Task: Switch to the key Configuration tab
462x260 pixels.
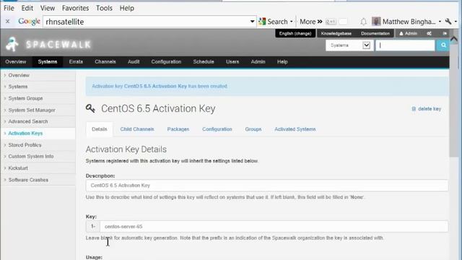Action: tap(217, 129)
